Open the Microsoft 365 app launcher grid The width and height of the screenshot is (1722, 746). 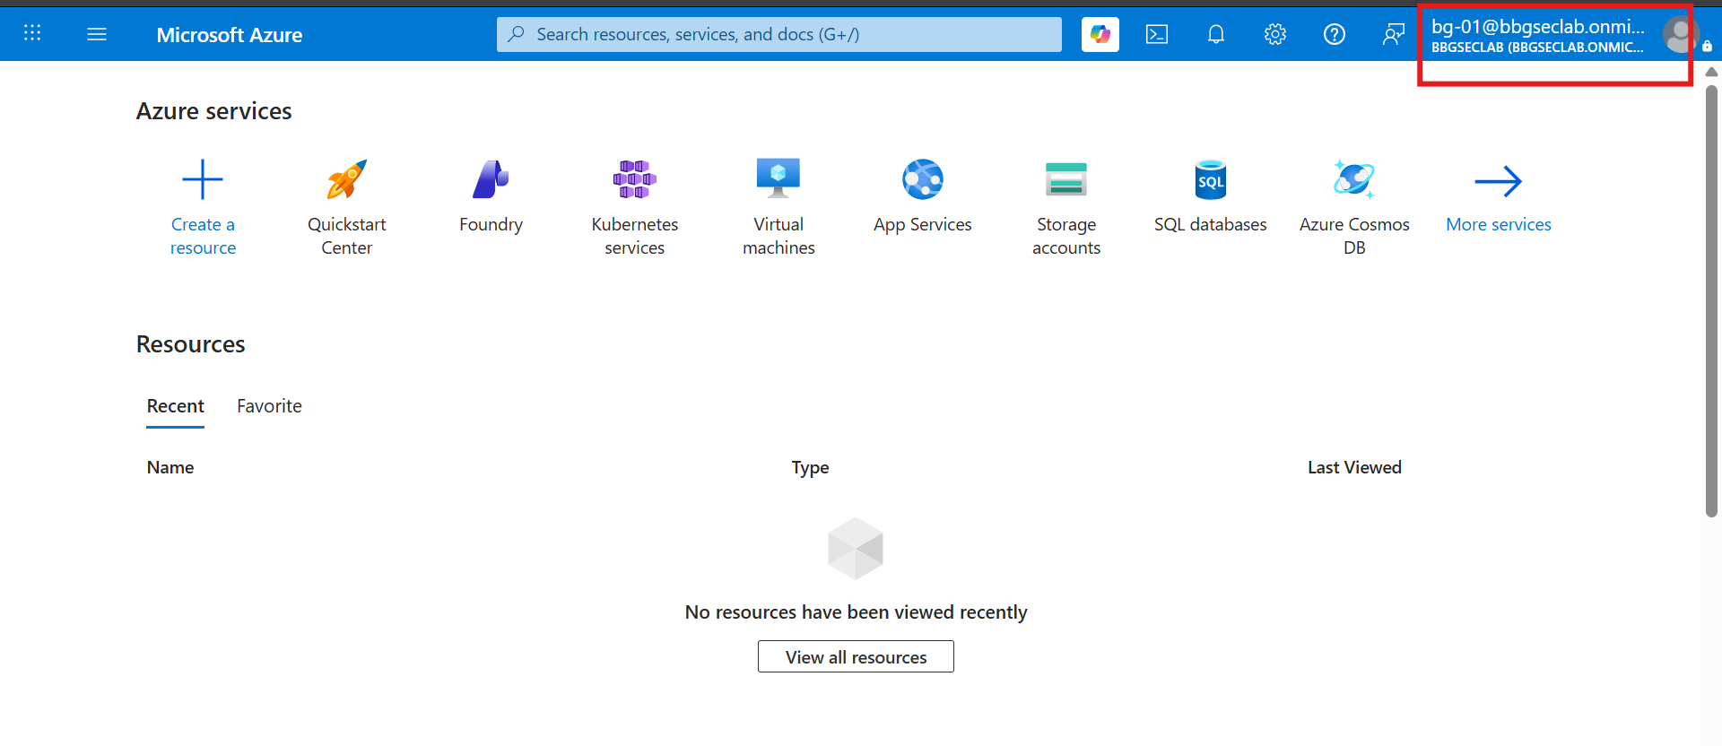[x=32, y=33]
